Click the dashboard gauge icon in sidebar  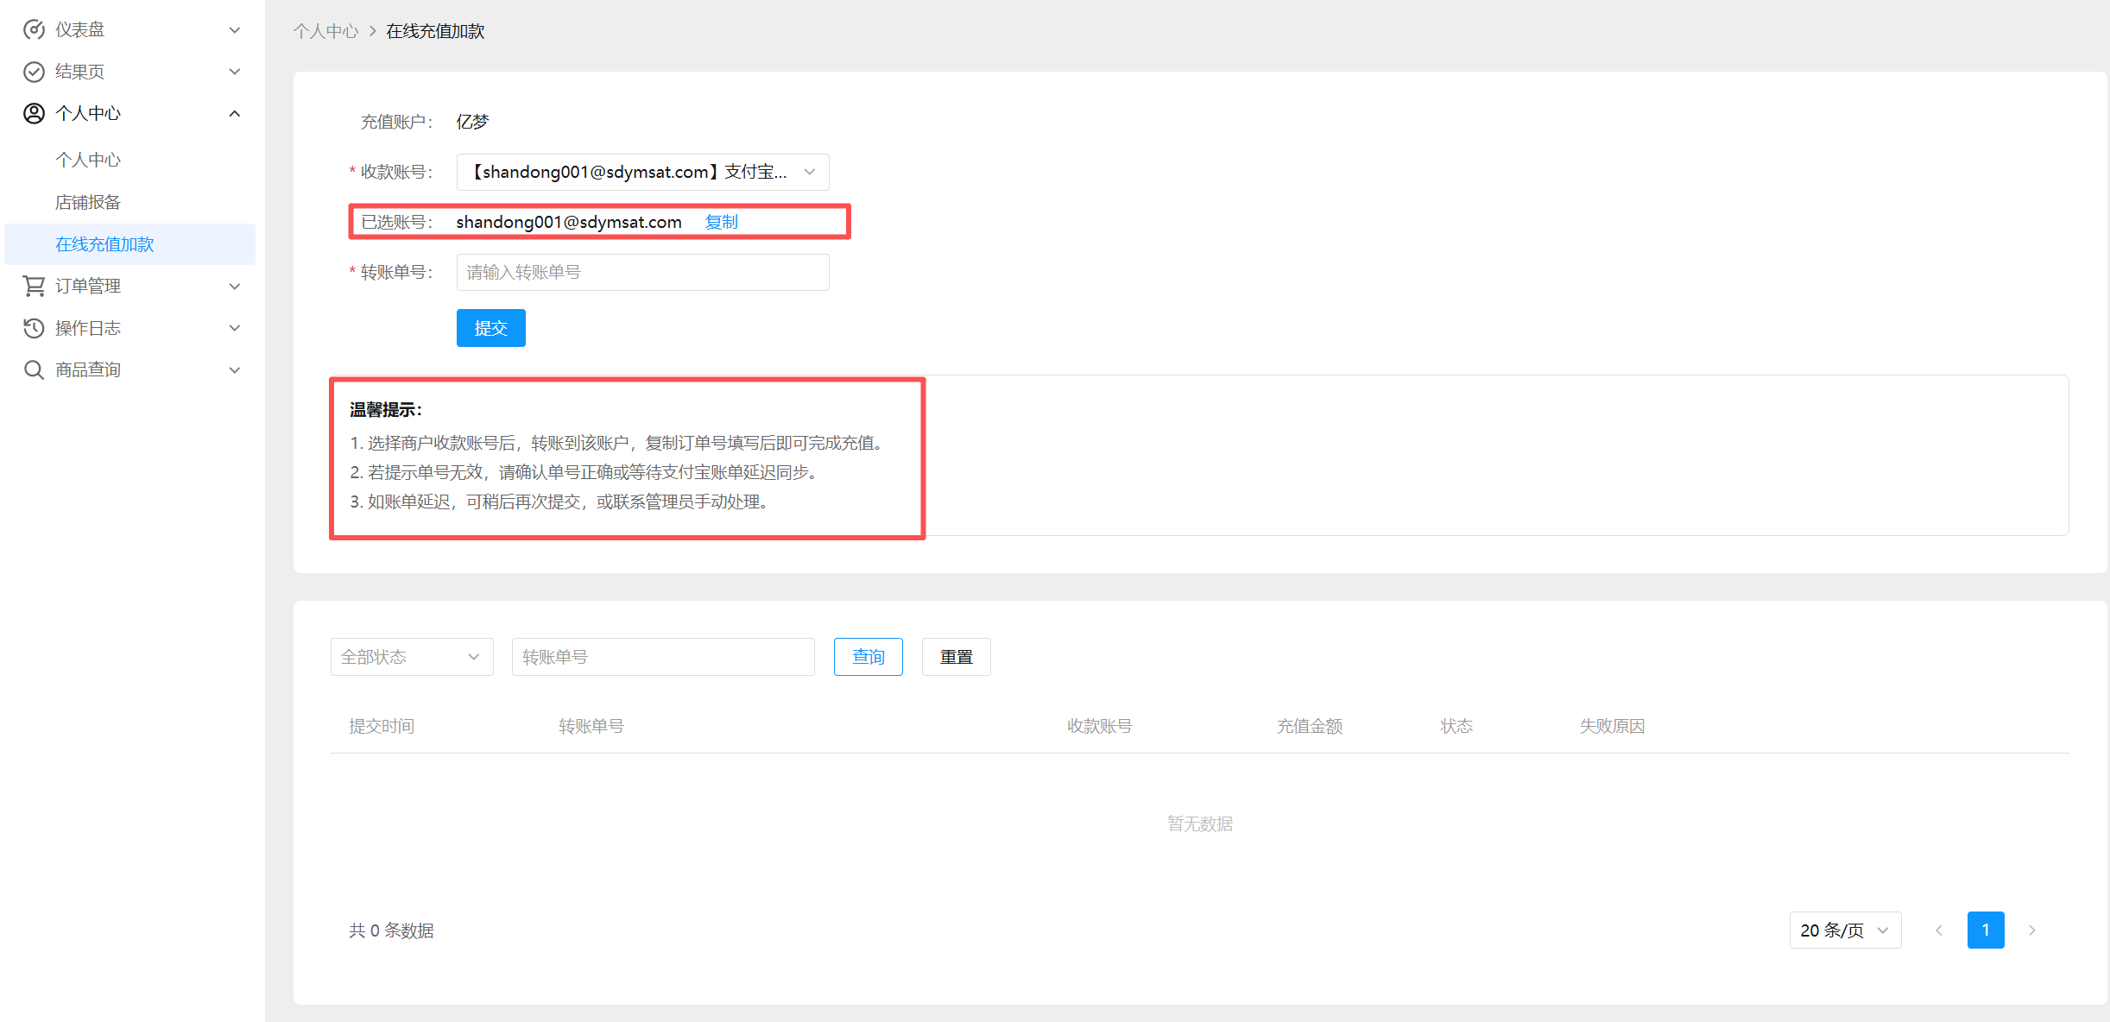coord(34,30)
